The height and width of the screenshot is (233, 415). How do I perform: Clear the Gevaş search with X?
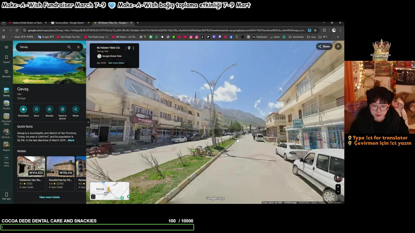click(78, 47)
